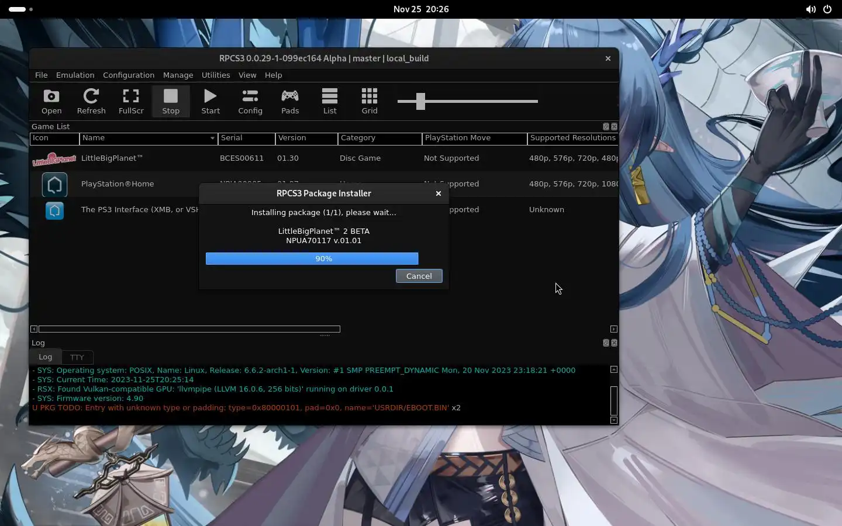Screen dimensions: 842x526
Task: Close the Game List dock panel
Action: click(x=614, y=126)
